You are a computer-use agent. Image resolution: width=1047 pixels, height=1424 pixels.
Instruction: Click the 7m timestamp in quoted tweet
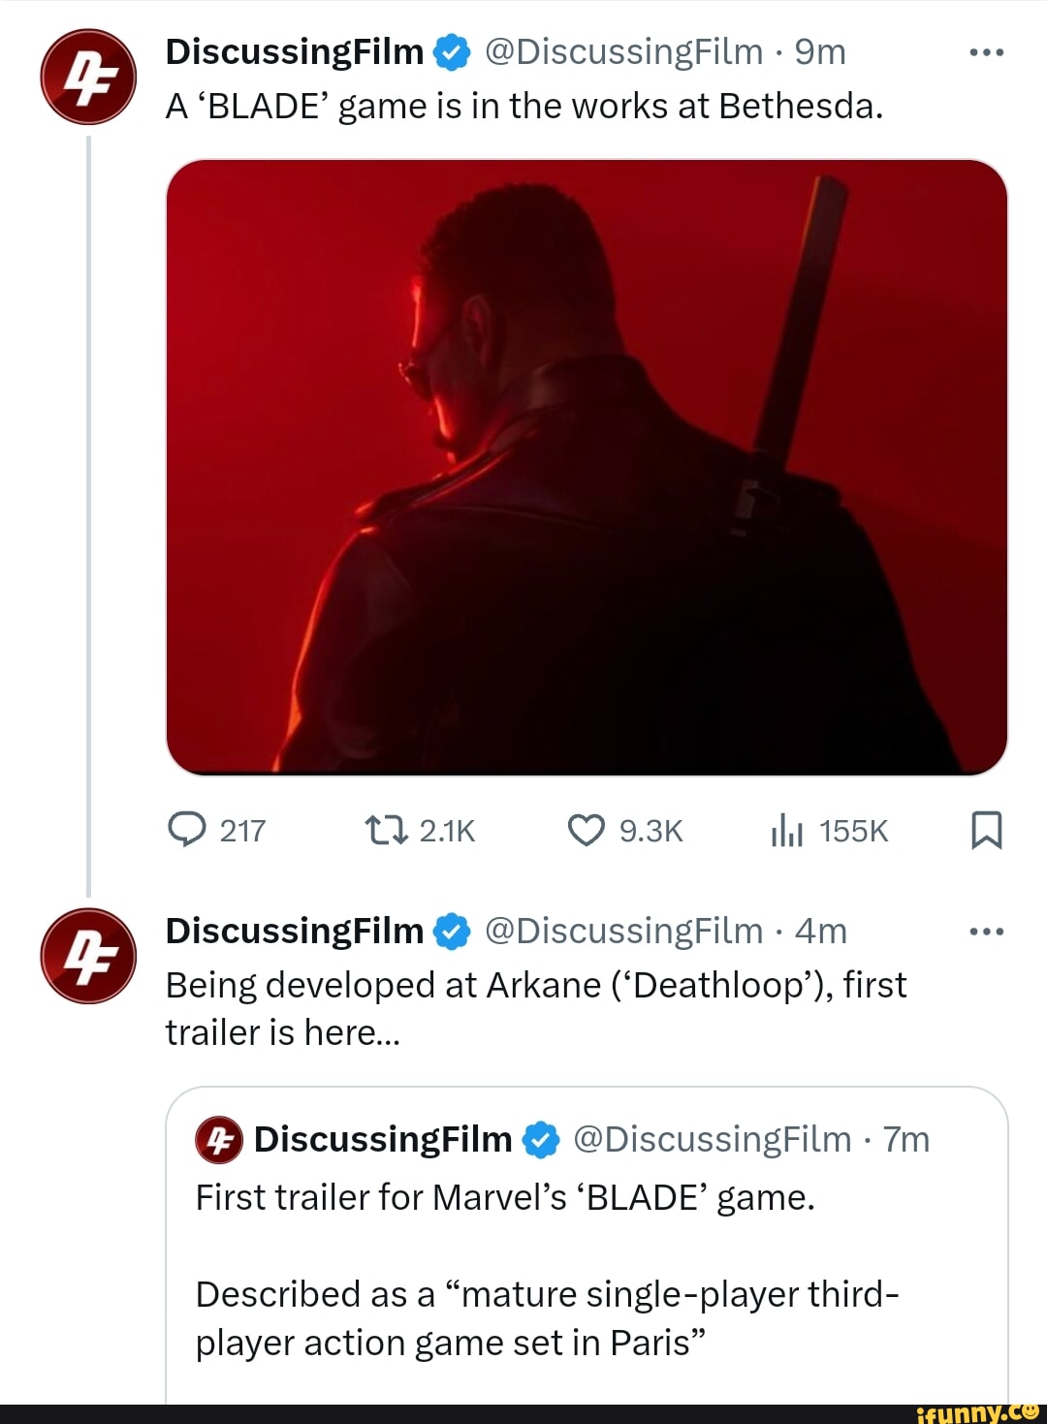(906, 1139)
